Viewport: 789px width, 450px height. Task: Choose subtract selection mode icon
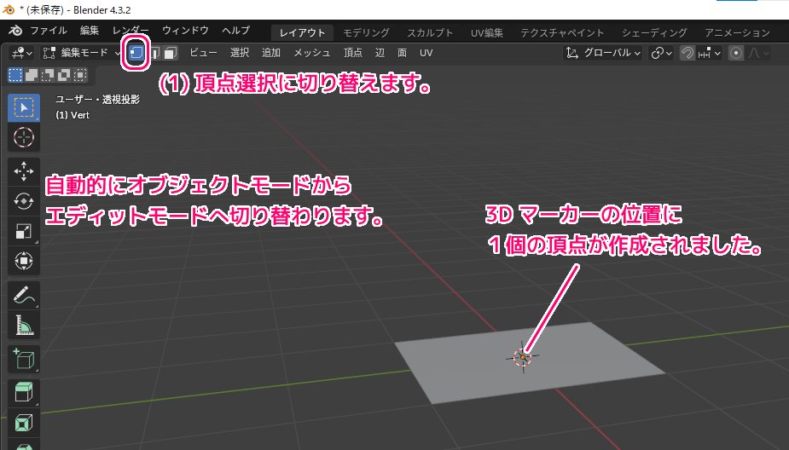pos(48,75)
